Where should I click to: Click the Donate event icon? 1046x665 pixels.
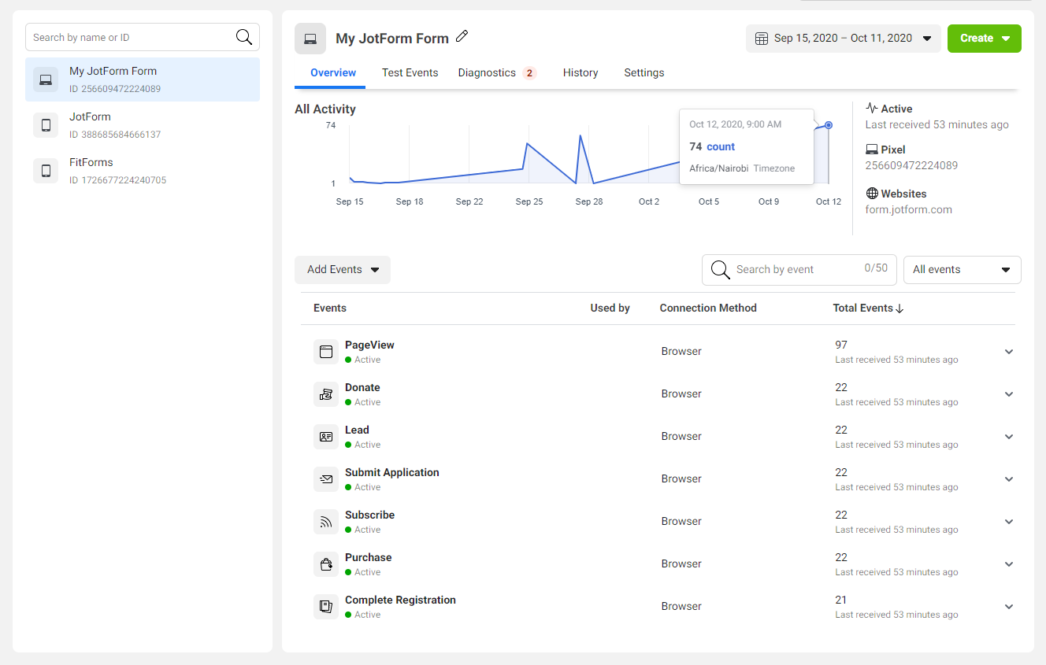(326, 394)
